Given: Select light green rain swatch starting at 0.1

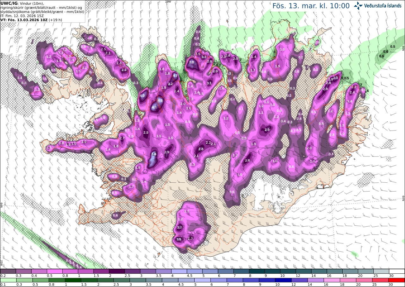Looking at the screenshot, I should point(8,280).
